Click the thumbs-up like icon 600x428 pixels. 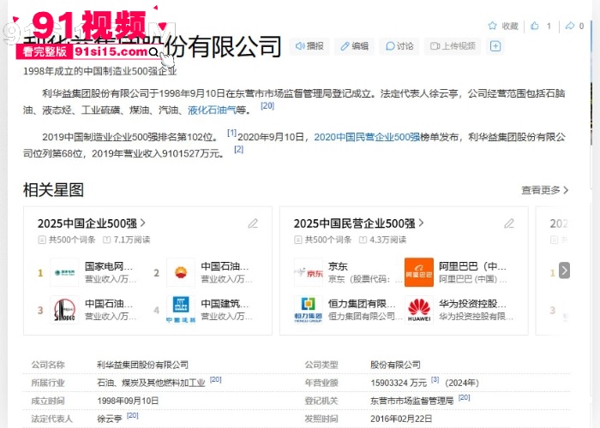click(x=535, y=26)
